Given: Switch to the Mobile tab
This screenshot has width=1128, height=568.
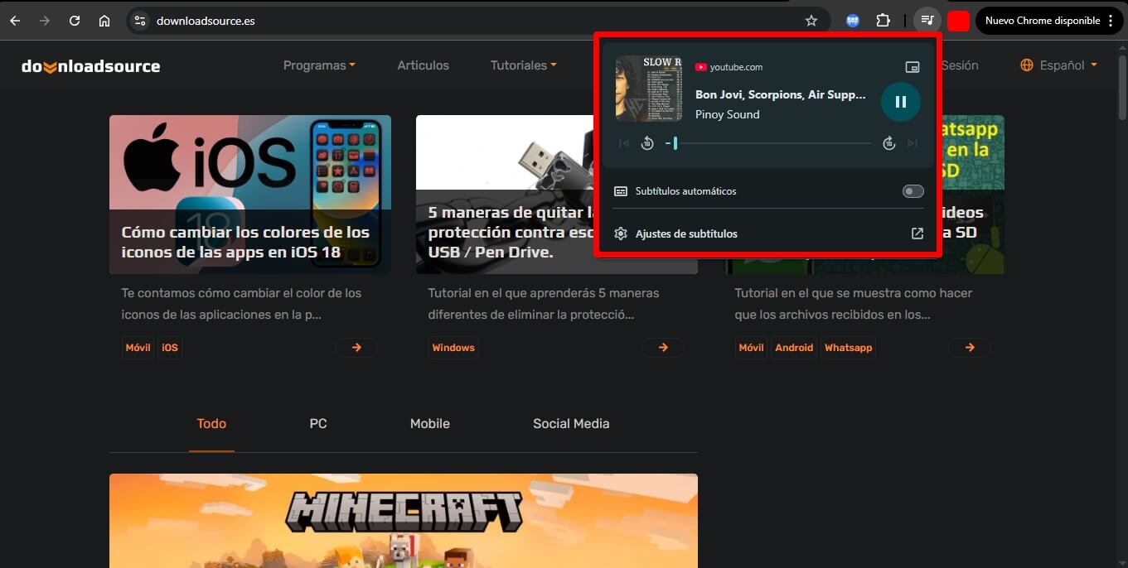Looking at the screenshot, I should click(430, 424).
